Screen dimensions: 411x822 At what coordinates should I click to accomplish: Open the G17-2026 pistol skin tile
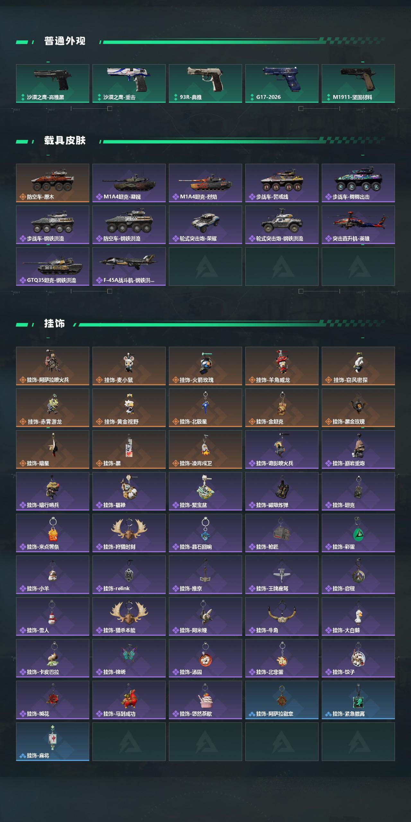click(282, 83)
